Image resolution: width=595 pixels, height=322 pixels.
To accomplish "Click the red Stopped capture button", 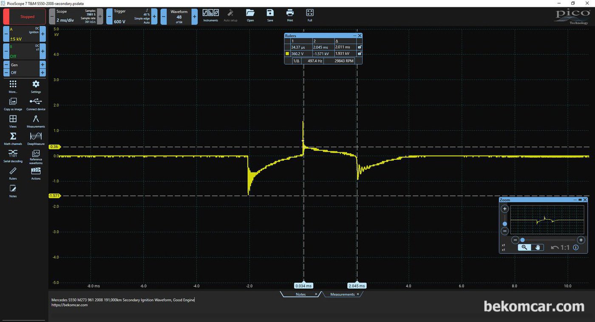I will point(25,17).
